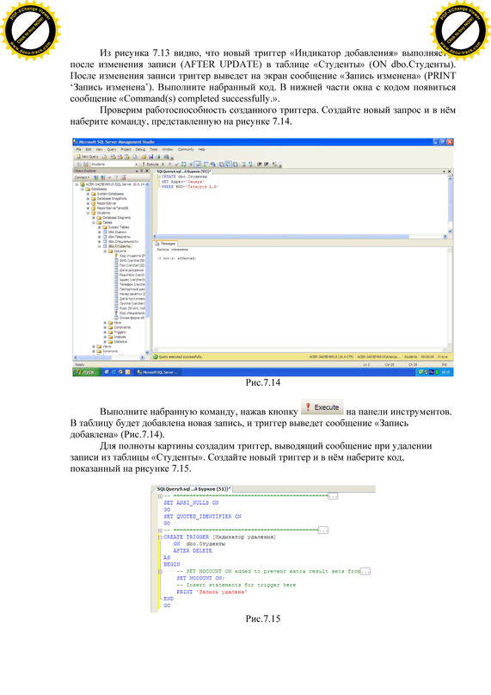The width and height of the screenshot is (491, 695).
Task: Collapse the server root node in Object Explorer
Action: pyautogui.click(x=77, y=184)
